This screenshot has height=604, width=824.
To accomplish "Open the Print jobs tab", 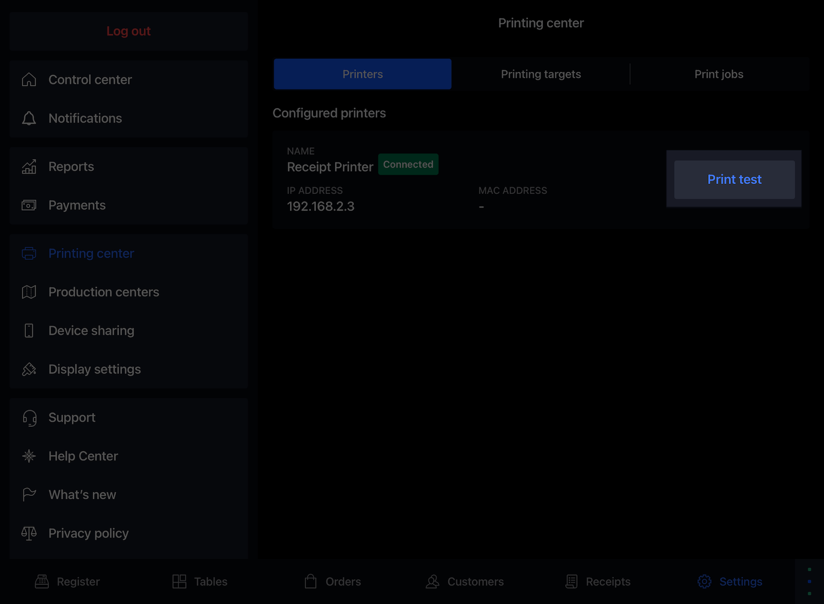I will (719, 74).
